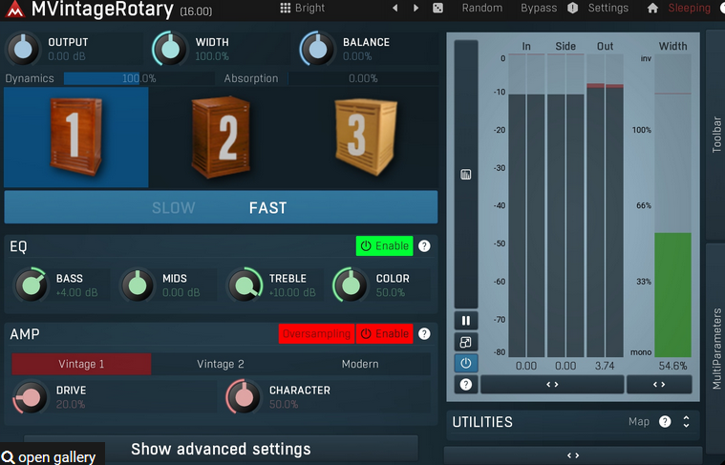The width and height of the screenshot is (725, 465).
Task: Click the Map button in Utilities
Action: point(638,421)
